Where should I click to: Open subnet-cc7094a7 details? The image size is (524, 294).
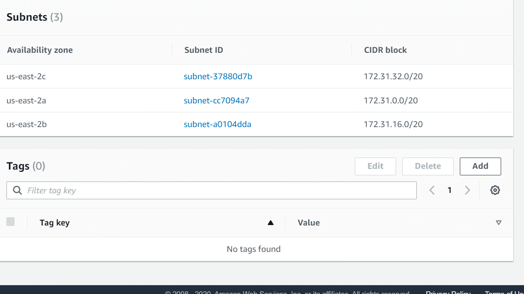coord(217,100)
